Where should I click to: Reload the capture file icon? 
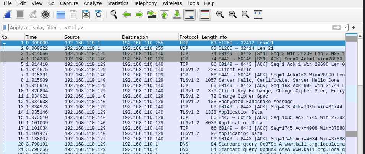99,15
